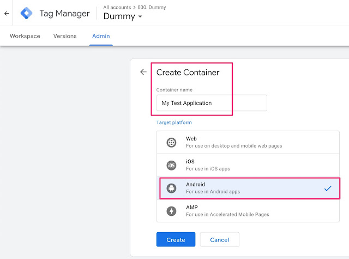Viewport: 349px width, 259px height.
Task: Select the iOS target platform option
Action: [x=248, y=165]
